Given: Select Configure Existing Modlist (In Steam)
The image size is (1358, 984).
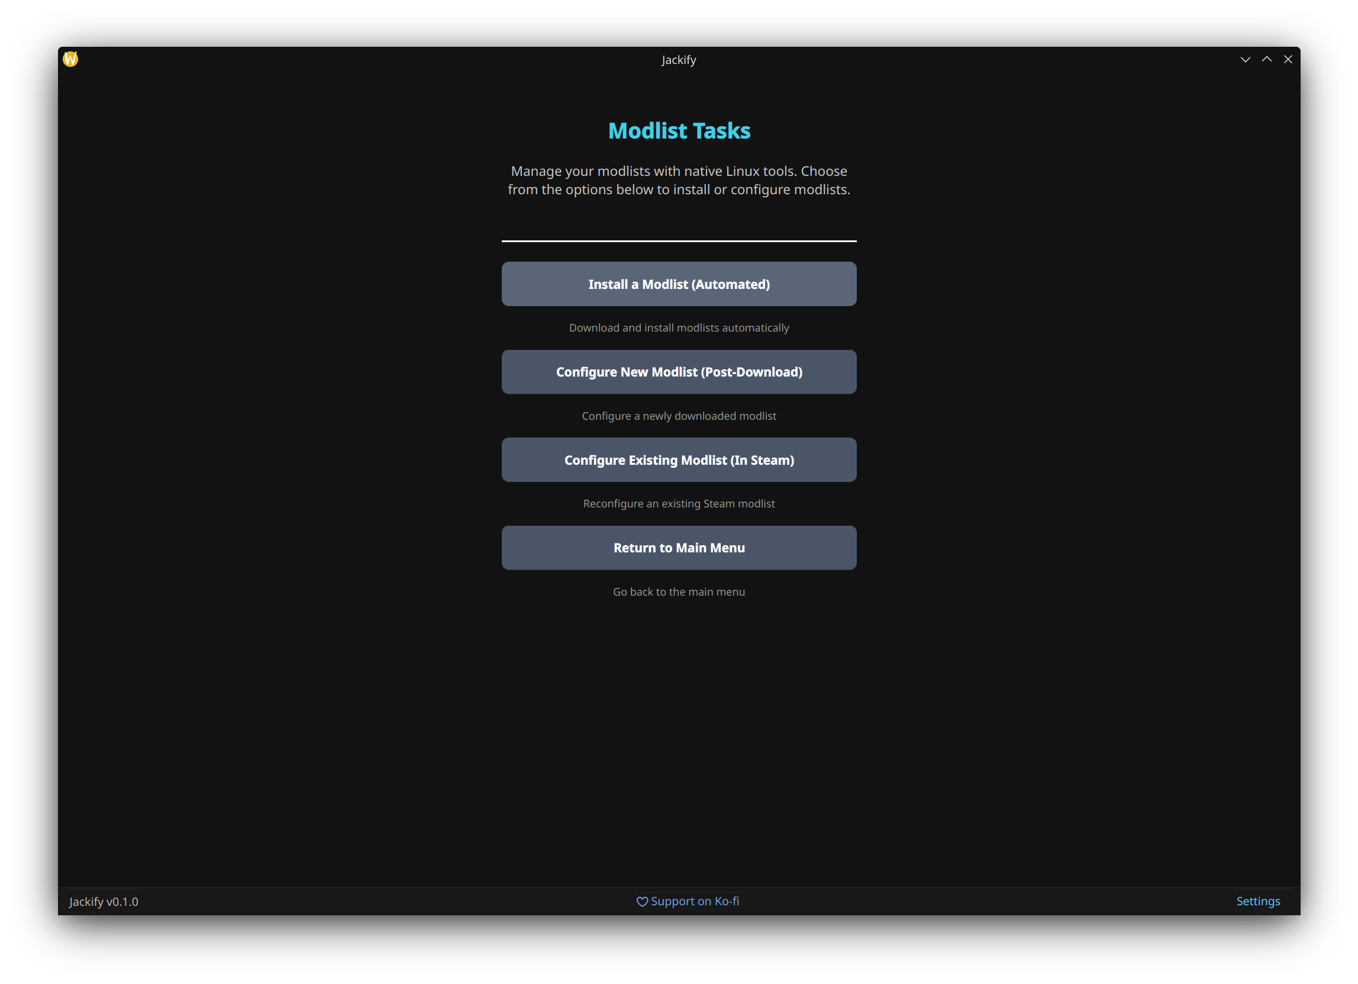Looking at the screenshot, I should [679, 459].
